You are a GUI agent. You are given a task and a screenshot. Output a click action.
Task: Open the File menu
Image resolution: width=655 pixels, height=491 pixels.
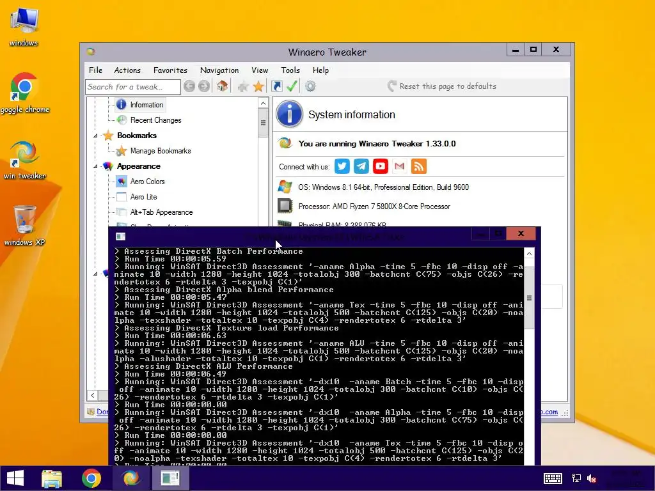(x=96, y=70)
